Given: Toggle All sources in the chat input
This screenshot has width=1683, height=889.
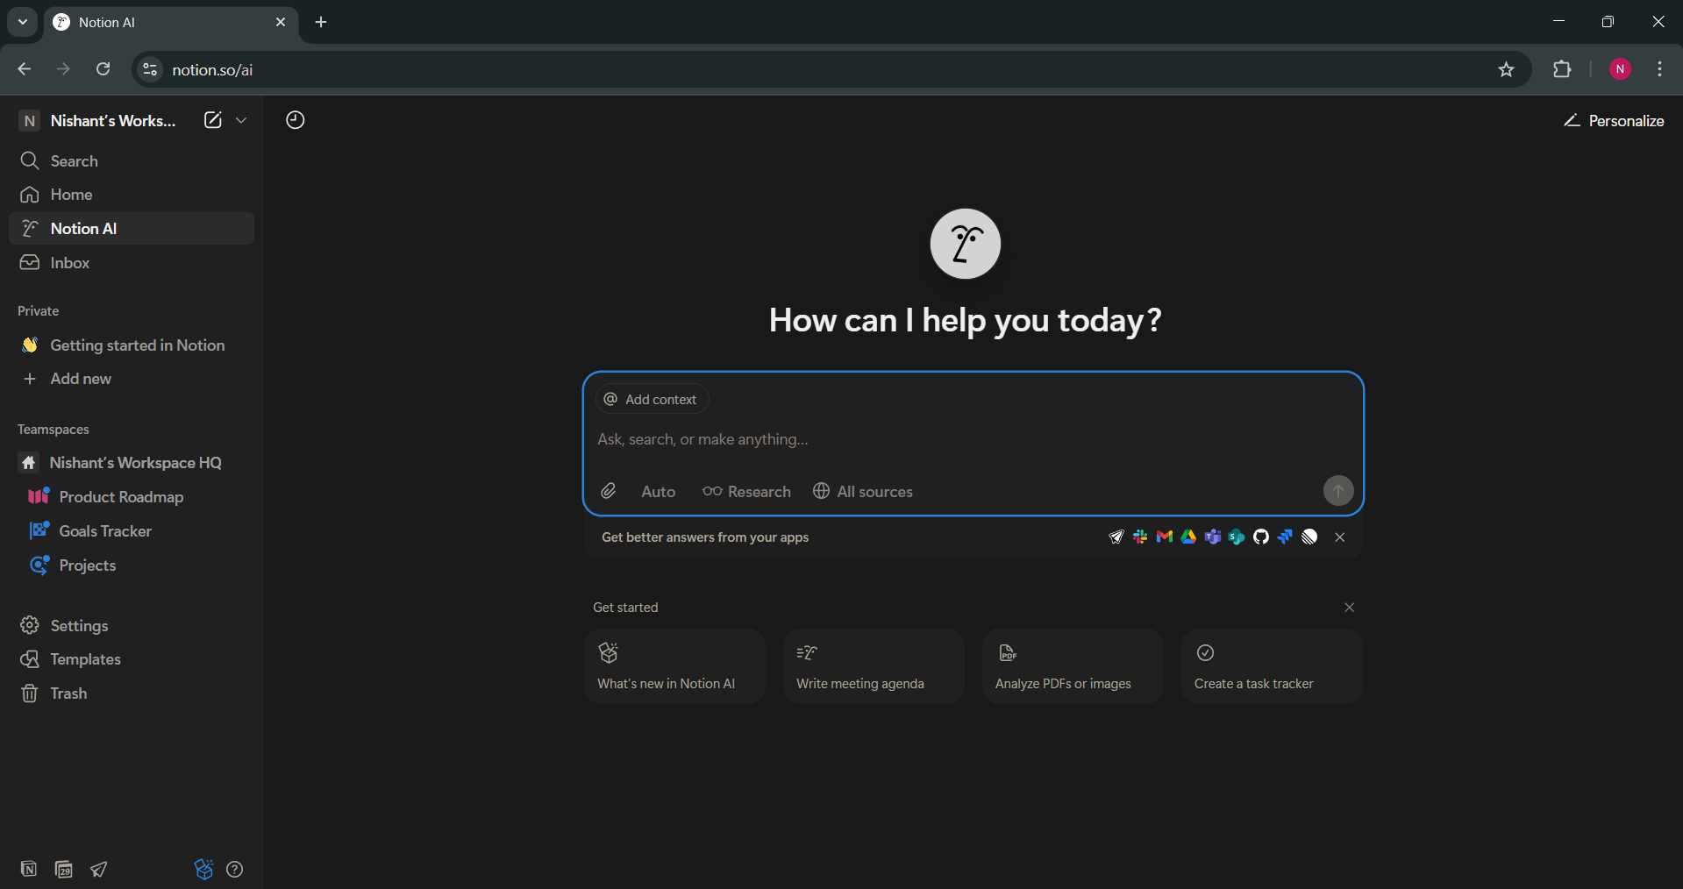Looking at the screenshot, I should point(863,491).
